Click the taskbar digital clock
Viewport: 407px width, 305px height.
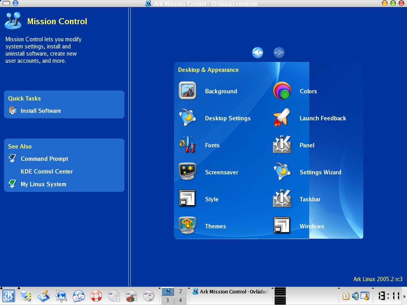[x=389, y=296]
